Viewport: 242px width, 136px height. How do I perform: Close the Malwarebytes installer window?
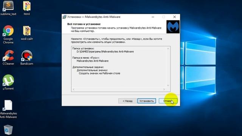coord(174,17)
